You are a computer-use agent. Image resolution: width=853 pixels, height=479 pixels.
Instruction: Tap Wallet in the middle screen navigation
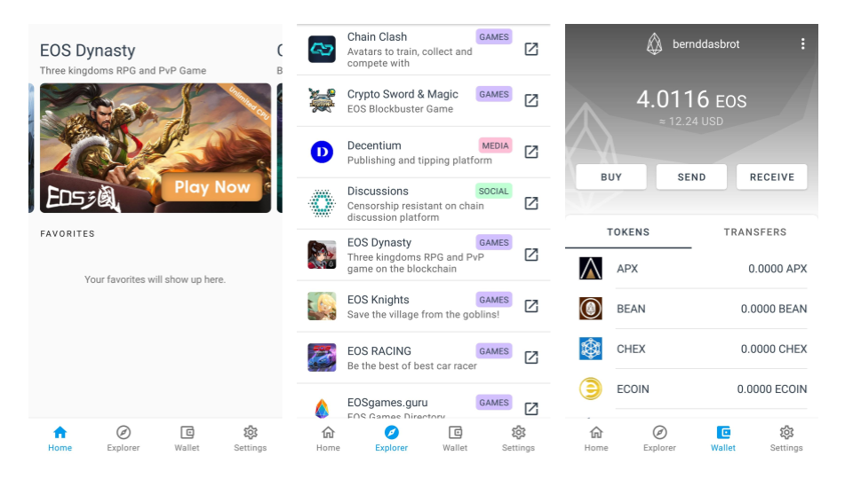455,438
